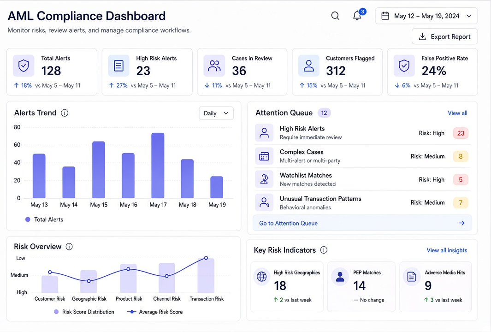
Task: Select the Customer Risk bar
Action: 50,284
